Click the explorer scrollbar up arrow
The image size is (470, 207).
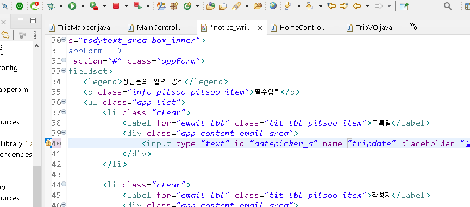point(36,46)
